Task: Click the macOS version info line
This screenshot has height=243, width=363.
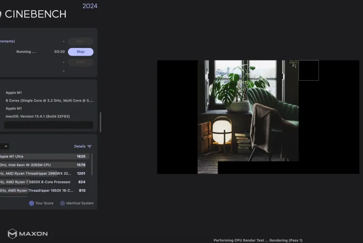Action: (38, 116)
